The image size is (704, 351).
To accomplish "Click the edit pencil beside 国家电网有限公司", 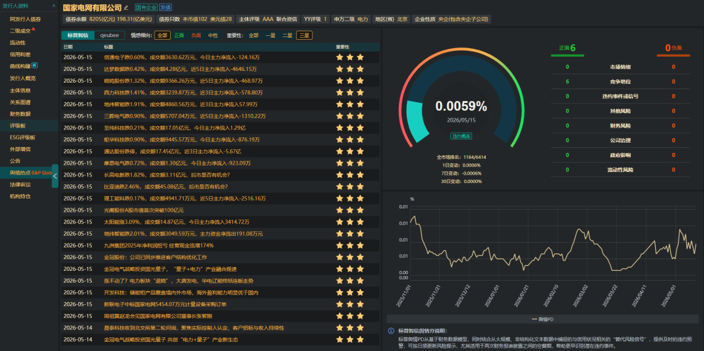I will click(x=126, y=8).
